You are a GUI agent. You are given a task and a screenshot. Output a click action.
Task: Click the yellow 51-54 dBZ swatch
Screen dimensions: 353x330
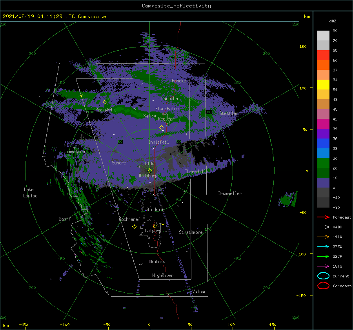[x=323, y=85]
